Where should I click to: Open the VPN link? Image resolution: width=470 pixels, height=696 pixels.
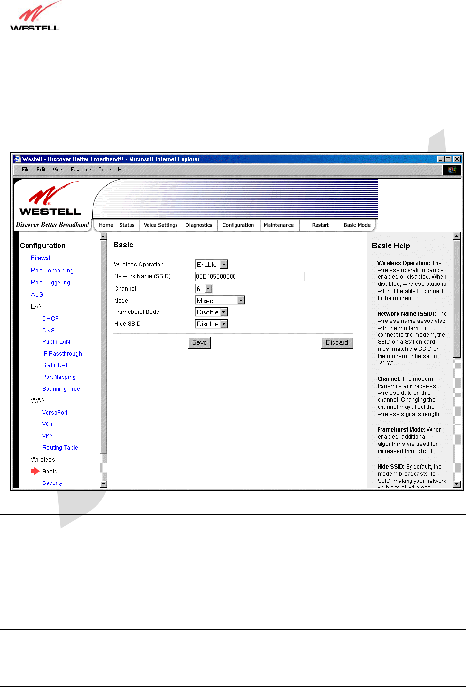coord(48,436)
